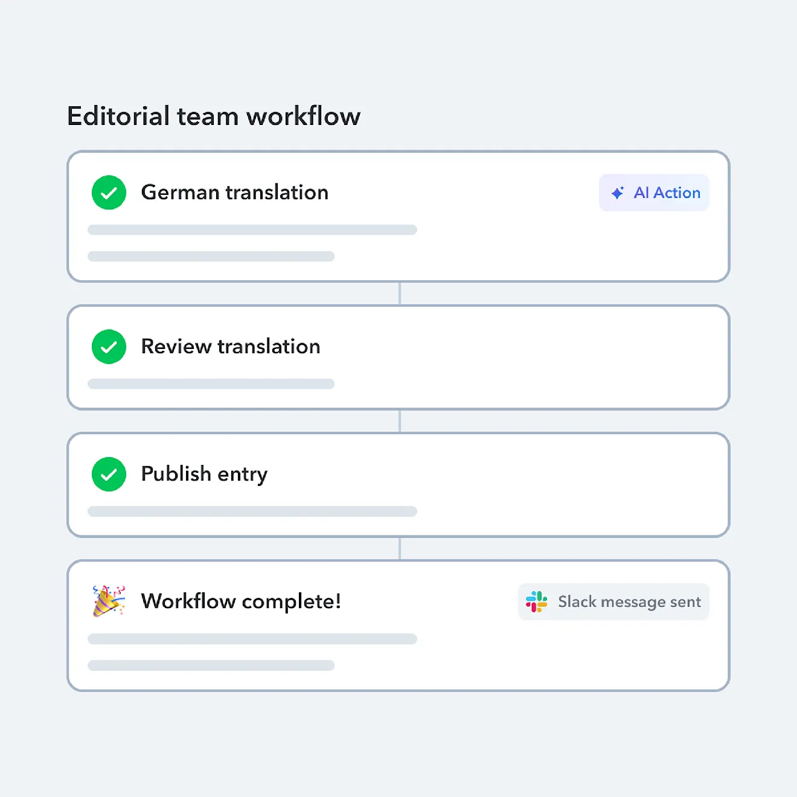Click the party popper celebration icon
Image resolution: width=797 pixels, height=797 pixels.
[109, 601]
